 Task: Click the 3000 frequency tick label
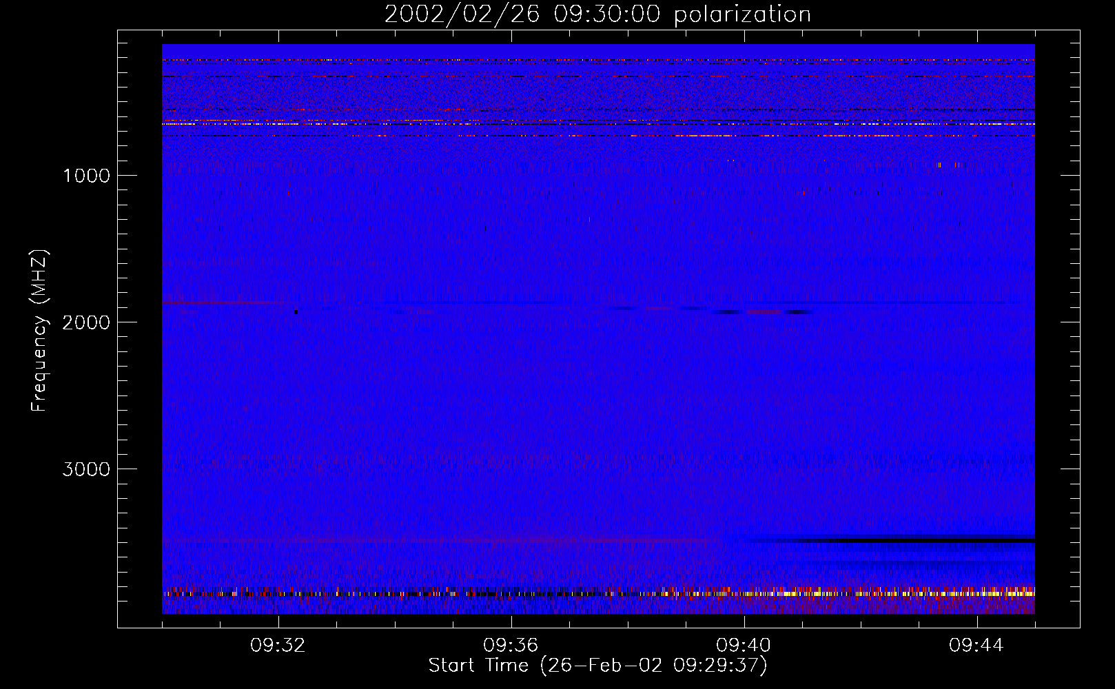86,469
